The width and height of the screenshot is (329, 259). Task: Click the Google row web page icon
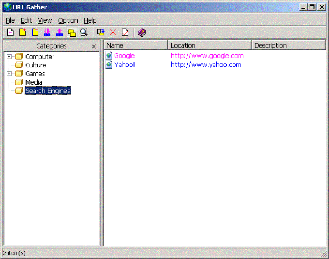(109, 56)
